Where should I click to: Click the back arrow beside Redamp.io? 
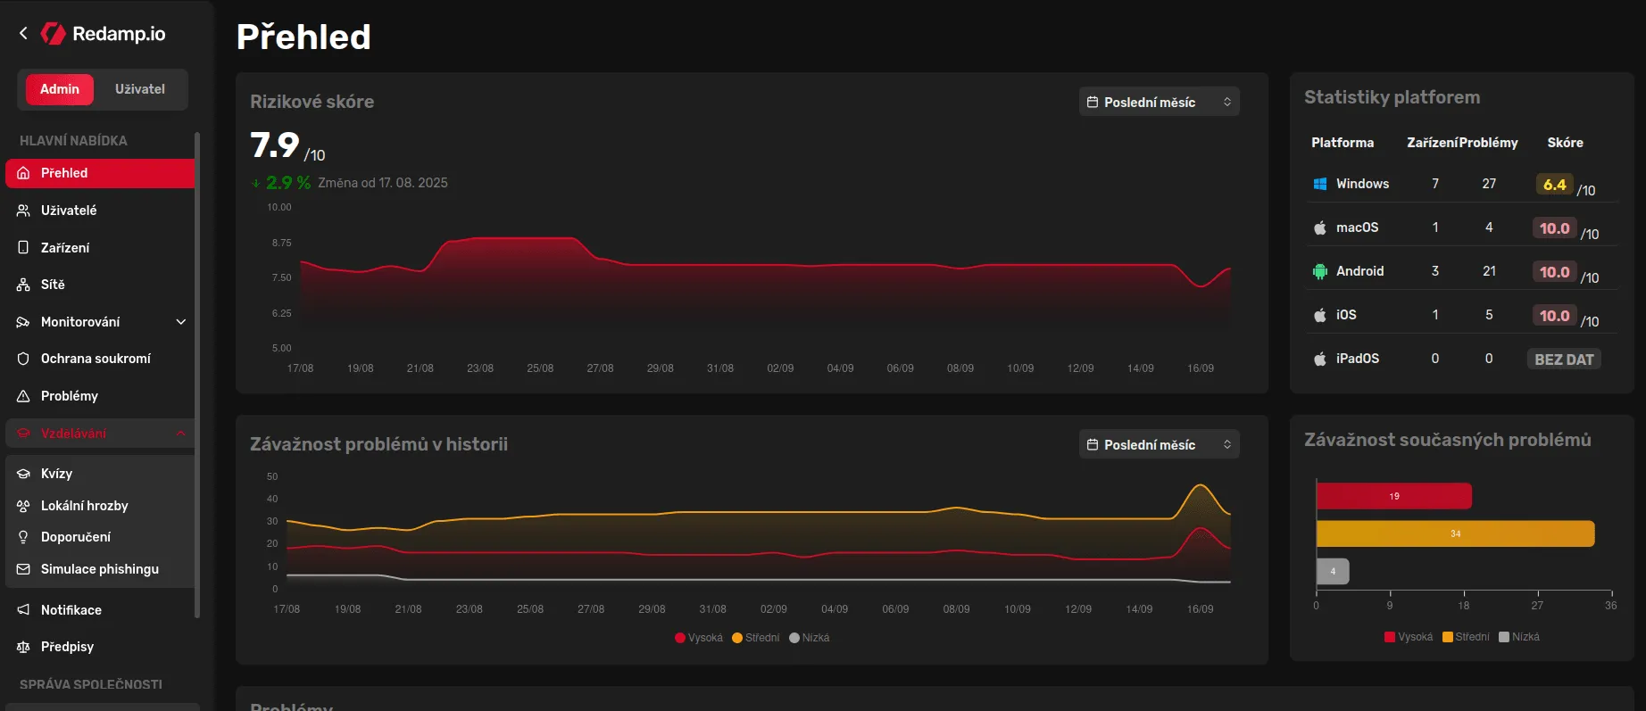pos(23,34)
